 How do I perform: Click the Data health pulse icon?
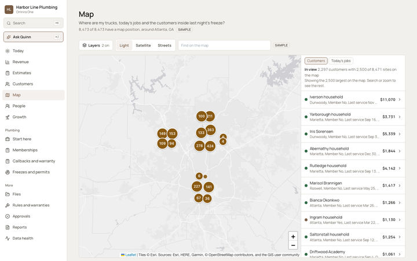8,238
